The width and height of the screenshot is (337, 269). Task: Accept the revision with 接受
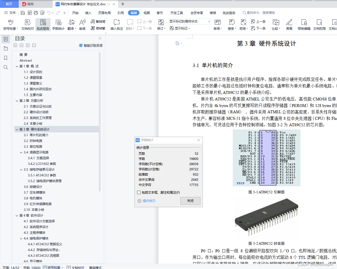[232, 25]
